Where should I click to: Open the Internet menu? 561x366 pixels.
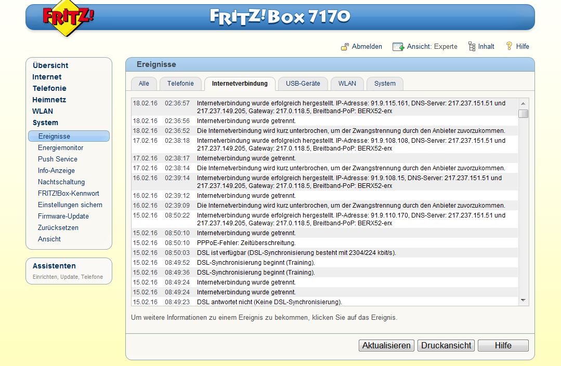tap(47, 77)
